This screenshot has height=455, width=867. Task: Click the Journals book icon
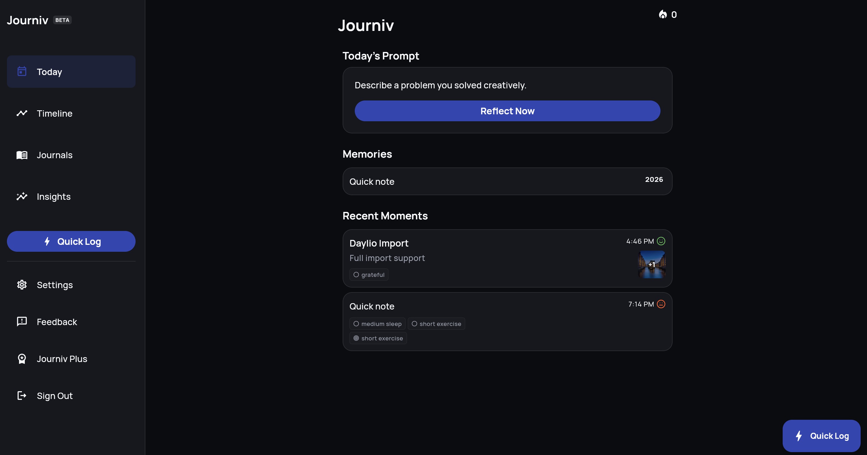pyautogui.click(x=22, y=154)
